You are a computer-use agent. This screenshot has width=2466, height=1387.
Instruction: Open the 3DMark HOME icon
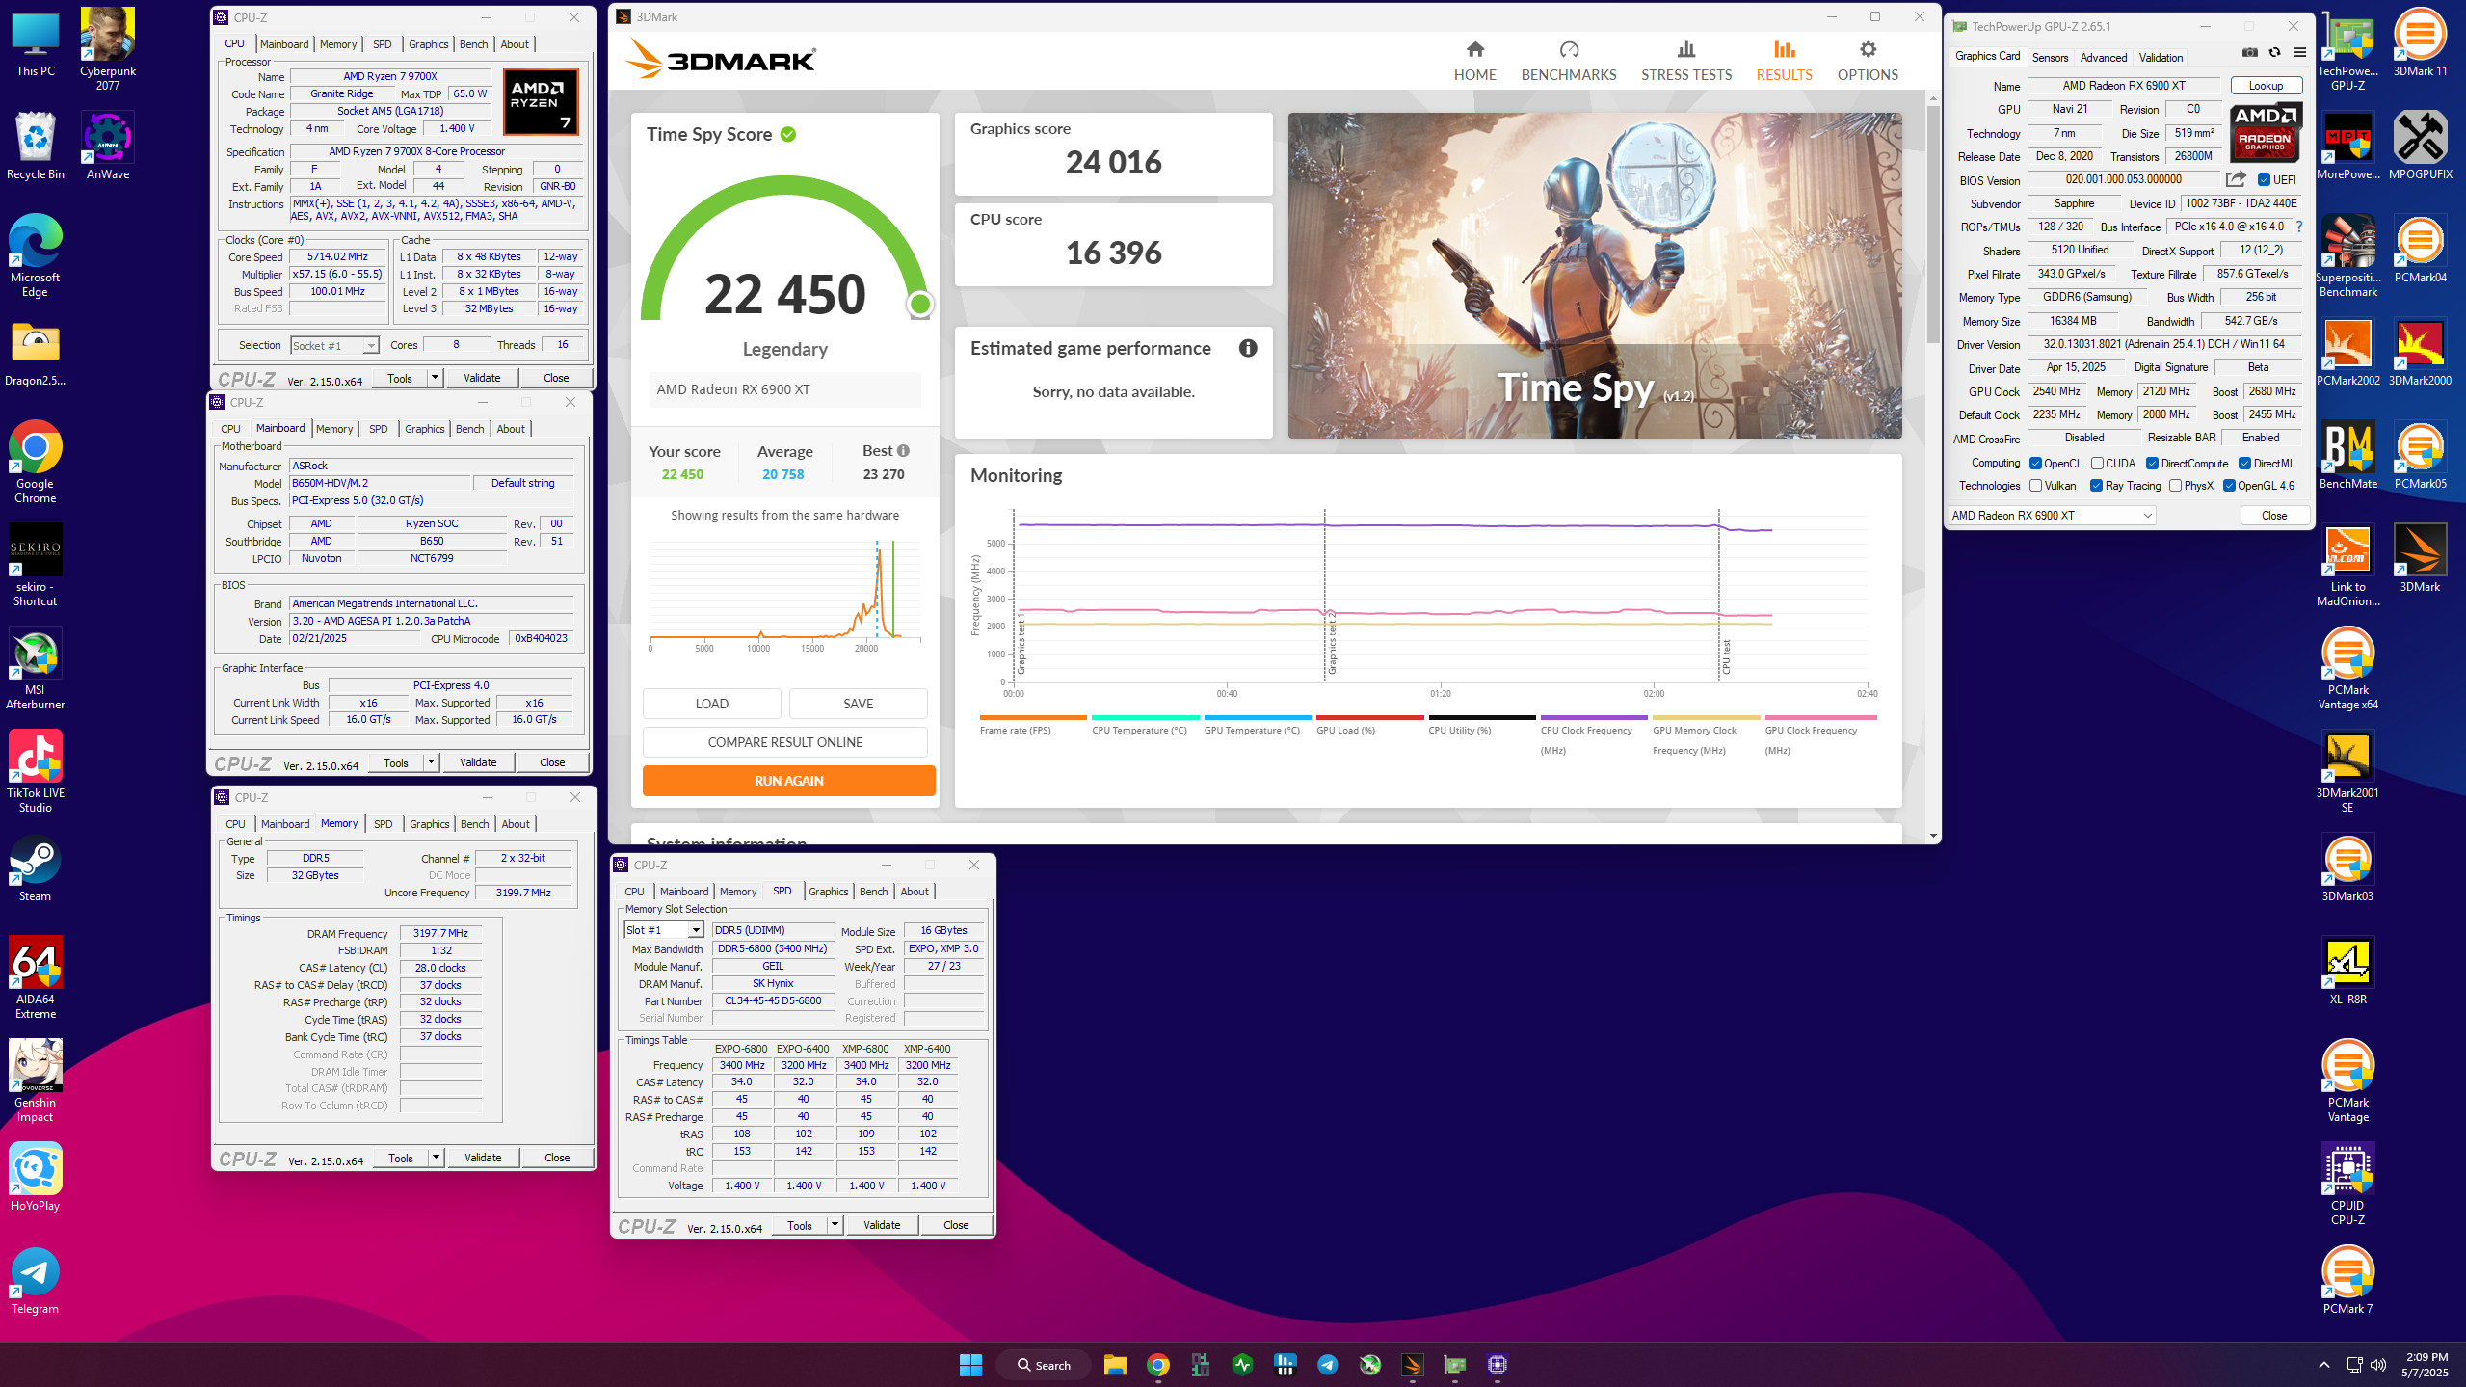(x=1474, y=49)
